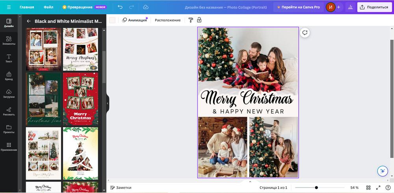Open the Elements sidebar panel

pos(9,40)
